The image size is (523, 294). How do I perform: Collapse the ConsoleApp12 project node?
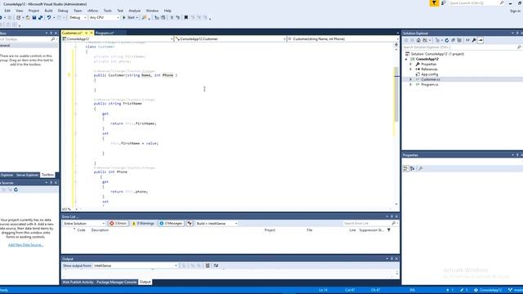tap(406, 59)
